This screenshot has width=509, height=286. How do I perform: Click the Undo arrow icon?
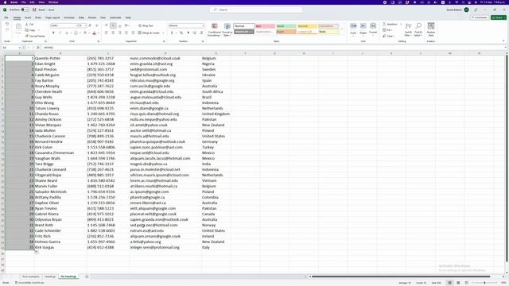pos(7,25)
